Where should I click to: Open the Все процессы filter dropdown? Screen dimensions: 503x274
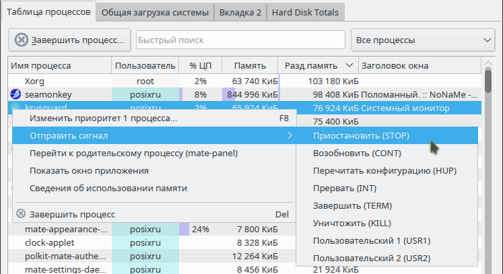coord(423,40)
